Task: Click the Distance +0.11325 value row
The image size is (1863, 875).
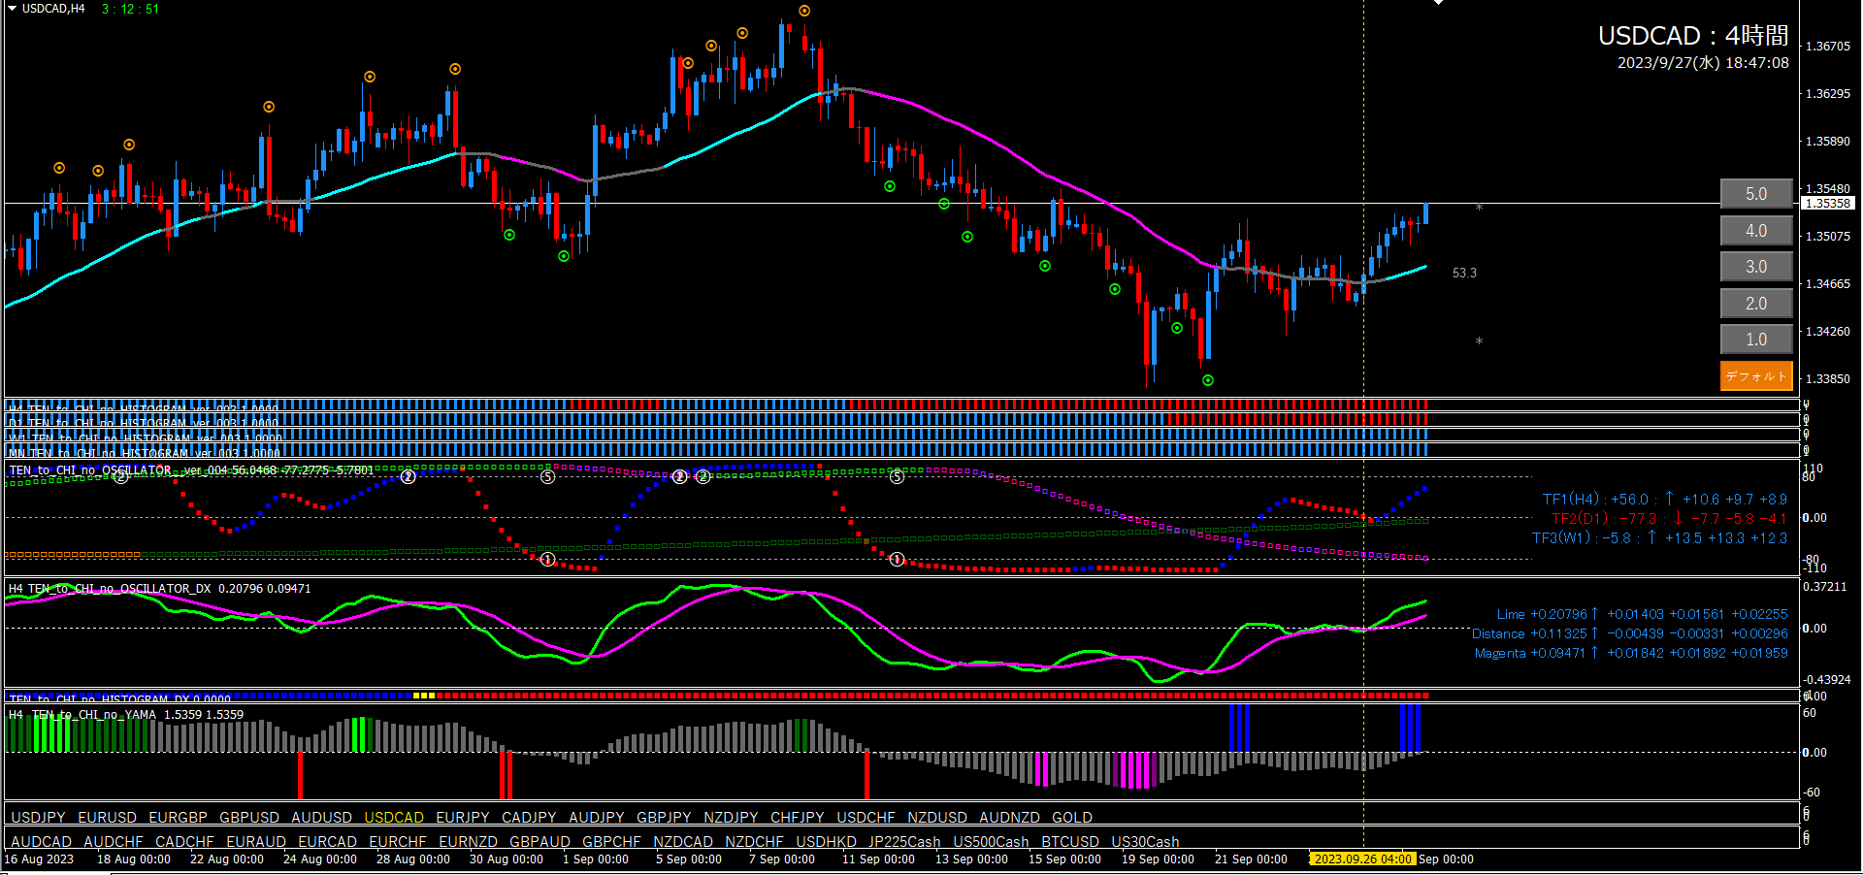Action: tap(1630, 633)
